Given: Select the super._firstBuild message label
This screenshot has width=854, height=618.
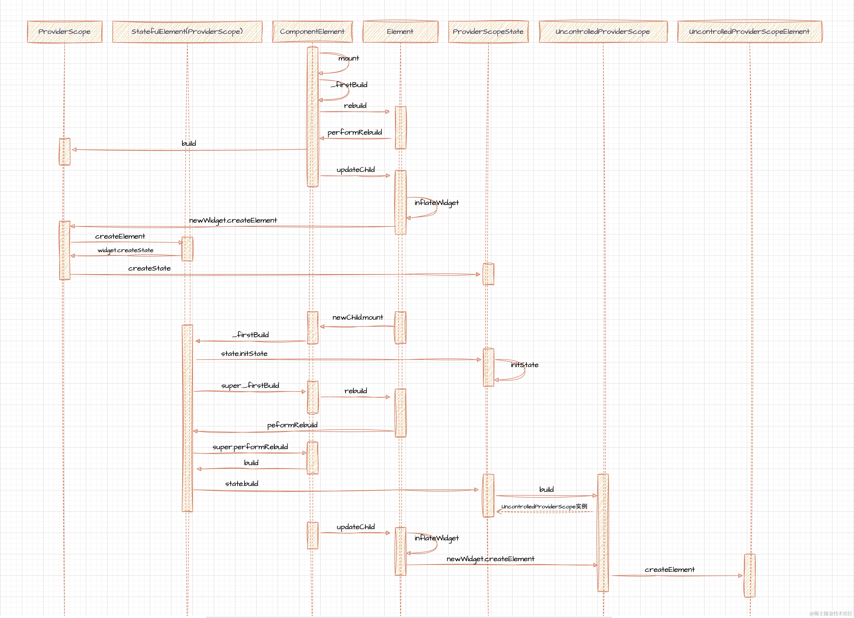Looking at the screenshot, I should (250, 386).
